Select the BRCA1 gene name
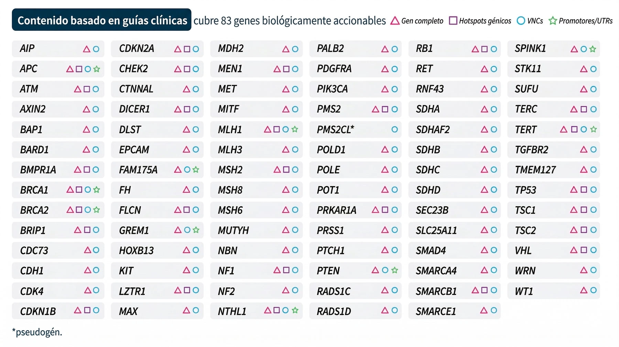Screen dimensions: 619x347 [34, 190]
